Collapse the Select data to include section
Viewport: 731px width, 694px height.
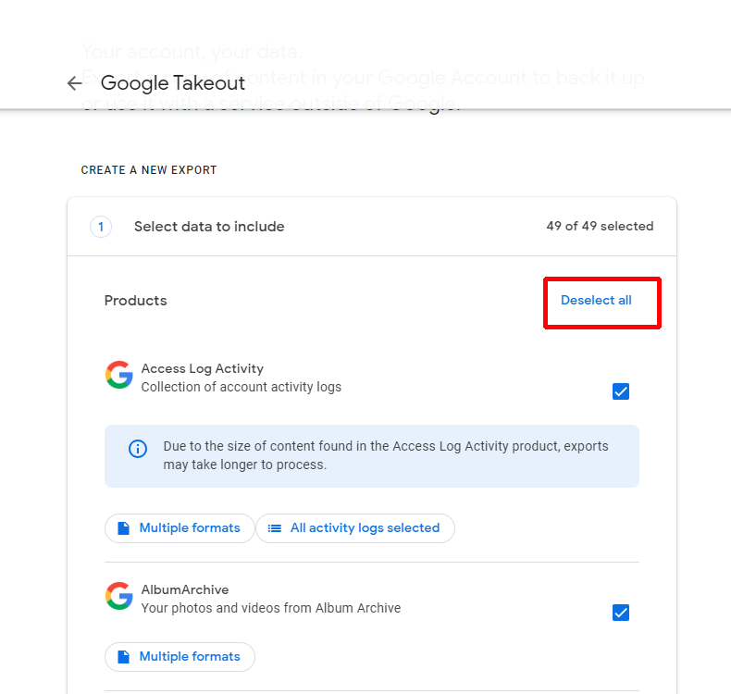209,227
